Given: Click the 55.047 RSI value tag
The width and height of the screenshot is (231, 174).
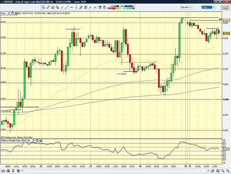Looking at the screenshot, I should (x=225, y=149).
